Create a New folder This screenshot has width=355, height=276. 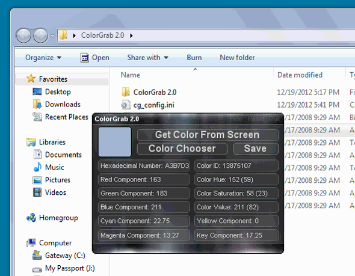click(x=237, y=58)
